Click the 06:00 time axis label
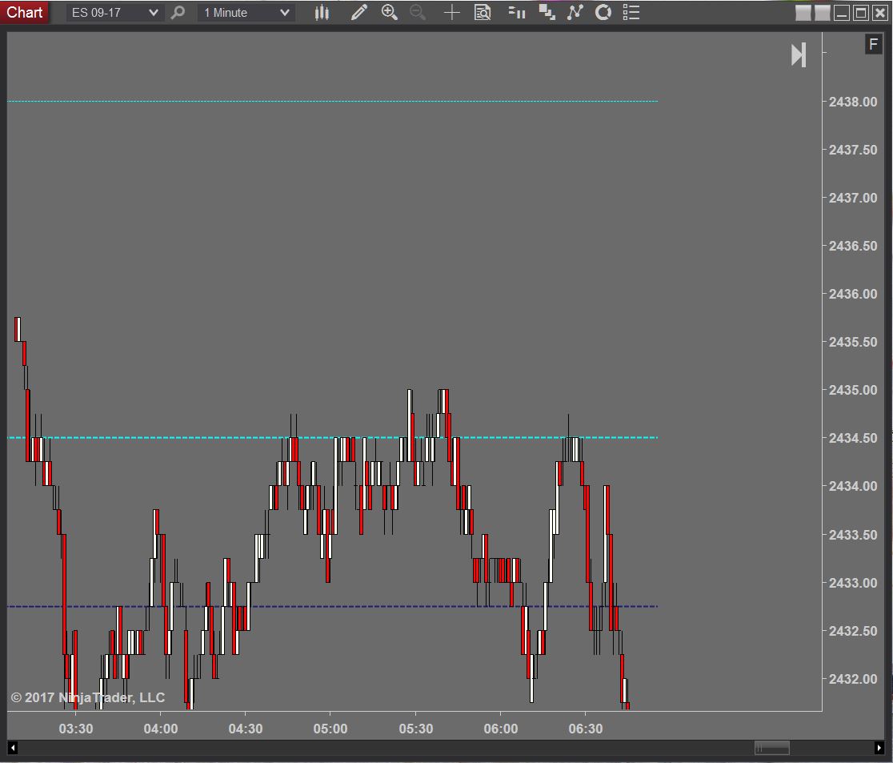 tap(501, 729)
